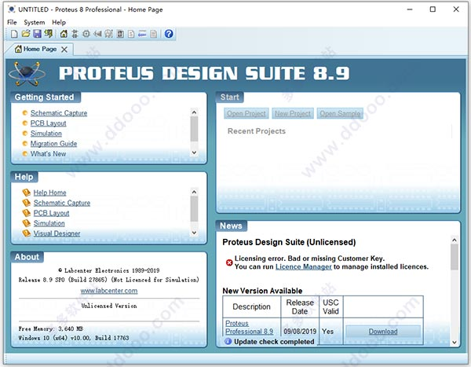Click the Save Project floppy icon

37,34
